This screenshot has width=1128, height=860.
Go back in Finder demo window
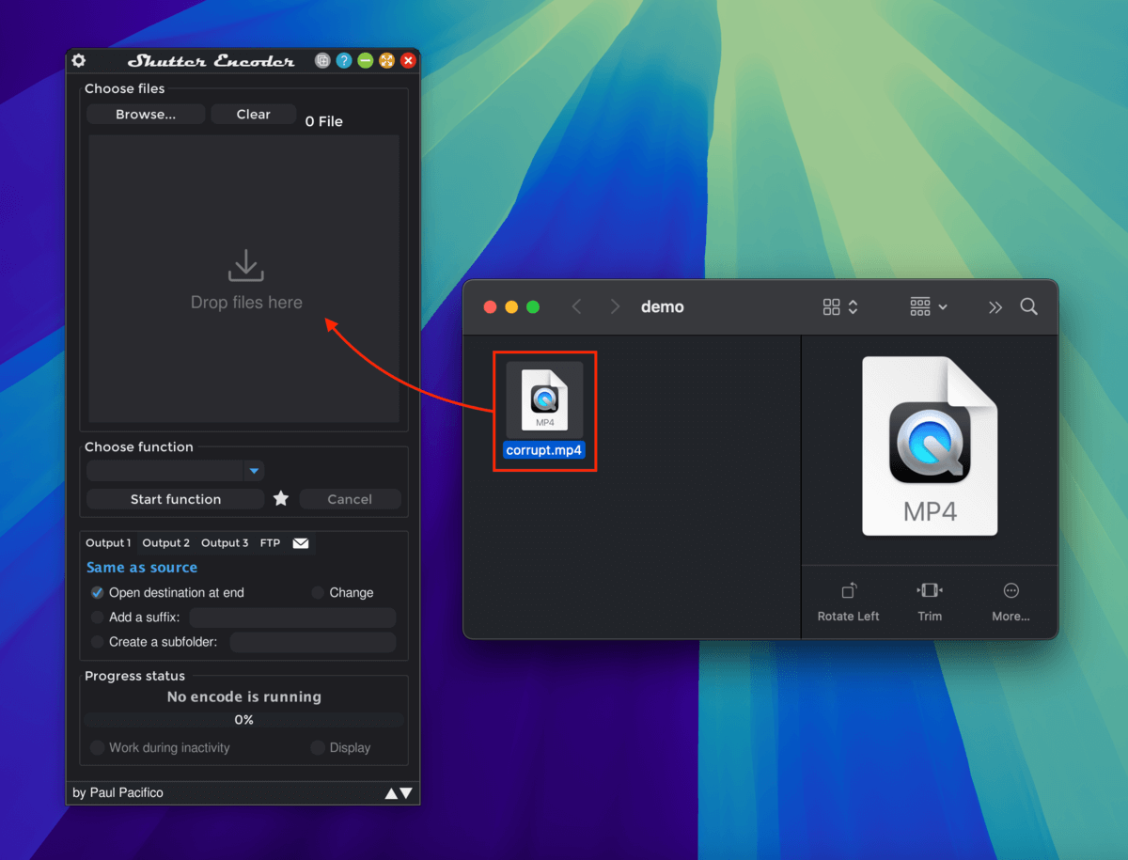[577, 307]
